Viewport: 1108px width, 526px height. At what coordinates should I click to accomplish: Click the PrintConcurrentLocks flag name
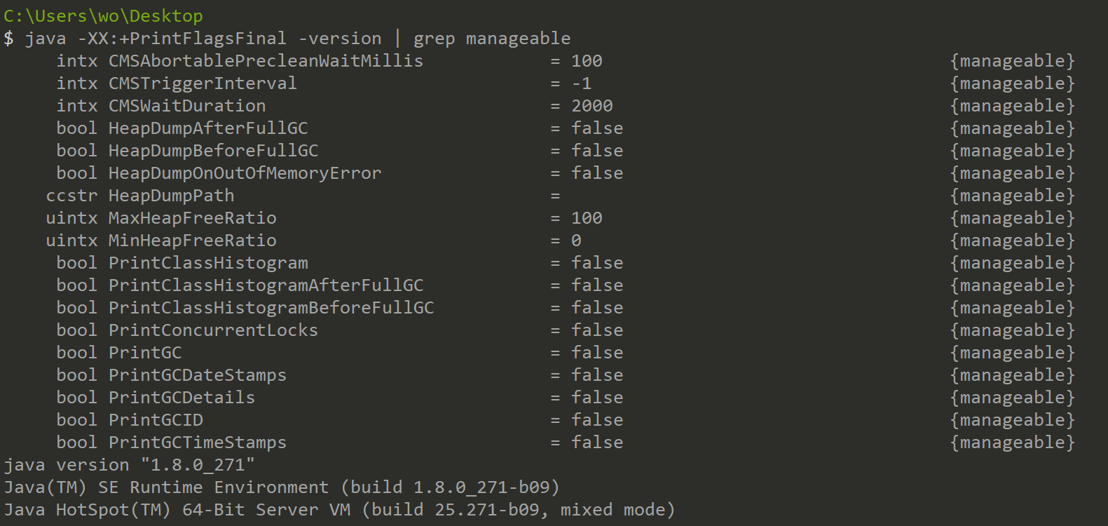pyautogui.click(x=213, y=330)
